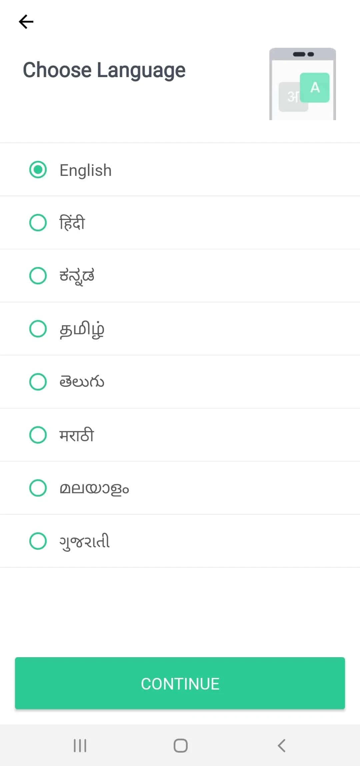Viewport: 360px width, 766px height.
Task: Tap the language translation phone illustration
Action: point(302,84)
